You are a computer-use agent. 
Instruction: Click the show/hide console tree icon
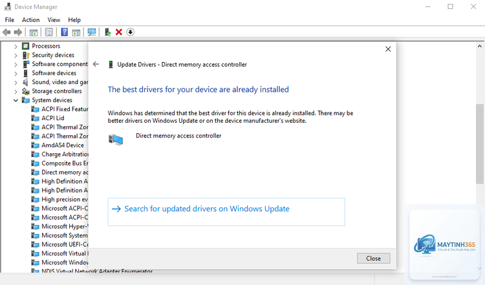pyautogui.click(x=34, y=32)
